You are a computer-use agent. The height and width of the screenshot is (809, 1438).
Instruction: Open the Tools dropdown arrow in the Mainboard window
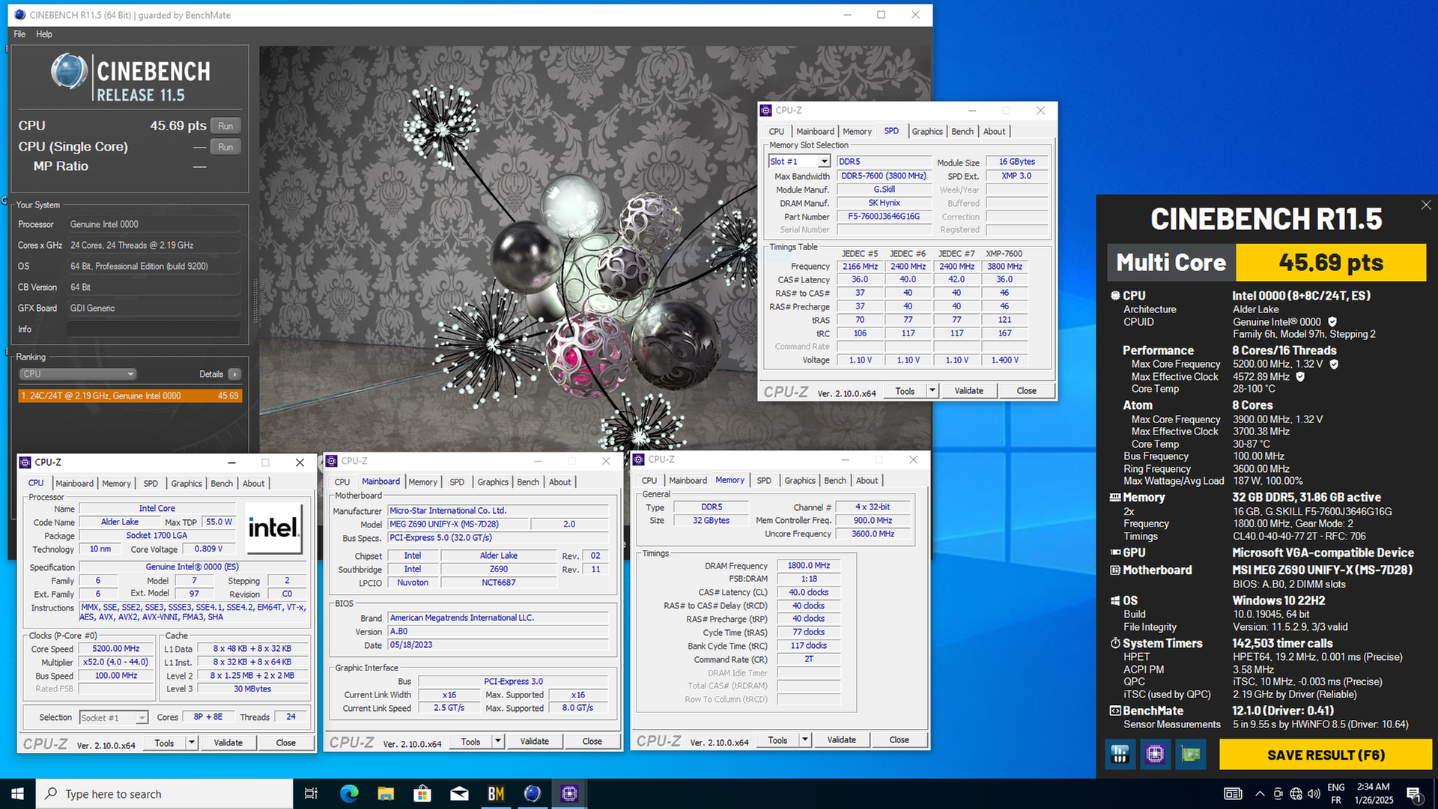click(498, 742)
